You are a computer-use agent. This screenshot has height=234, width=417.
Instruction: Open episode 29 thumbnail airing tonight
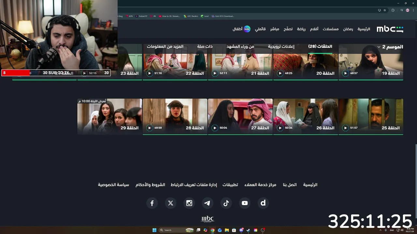[x=110, y=116]
